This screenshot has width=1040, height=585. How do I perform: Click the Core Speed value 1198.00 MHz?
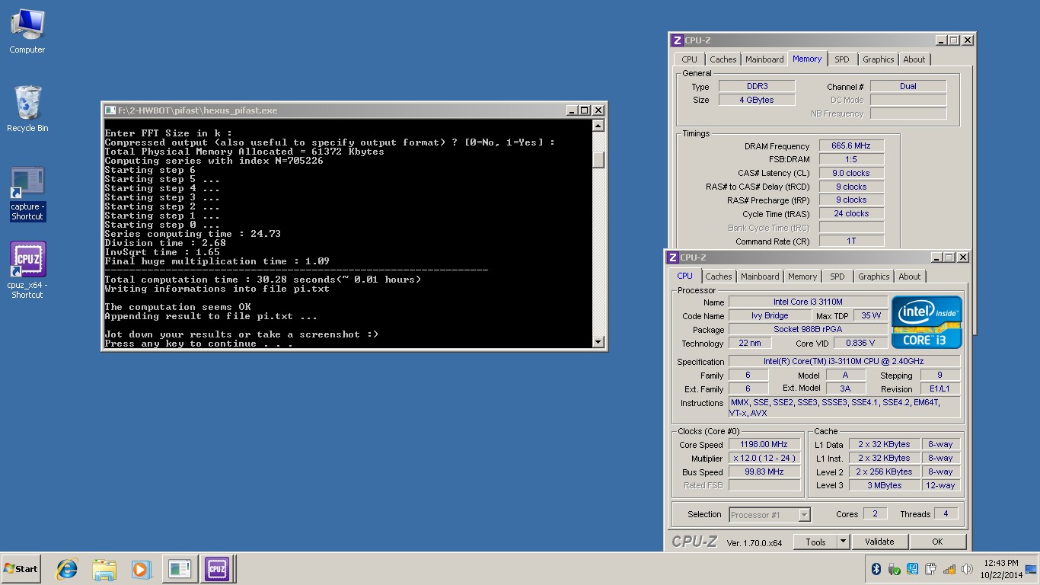pos(764,444)
